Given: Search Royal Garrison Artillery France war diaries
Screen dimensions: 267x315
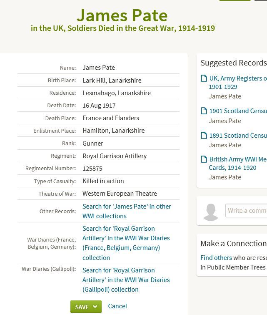Looking at the screenshot, I should 126,243.
